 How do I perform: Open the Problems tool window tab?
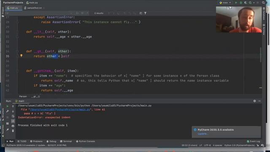point(36,141)
